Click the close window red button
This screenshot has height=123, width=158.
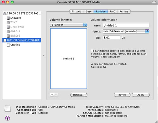tap(3, 2)
